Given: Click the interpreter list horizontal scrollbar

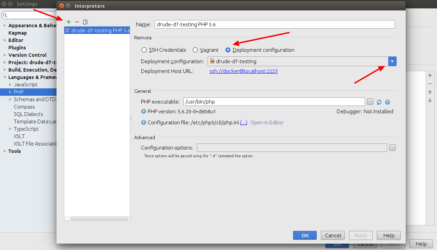Looking at the screenshot, I should [x=99, y=218].
